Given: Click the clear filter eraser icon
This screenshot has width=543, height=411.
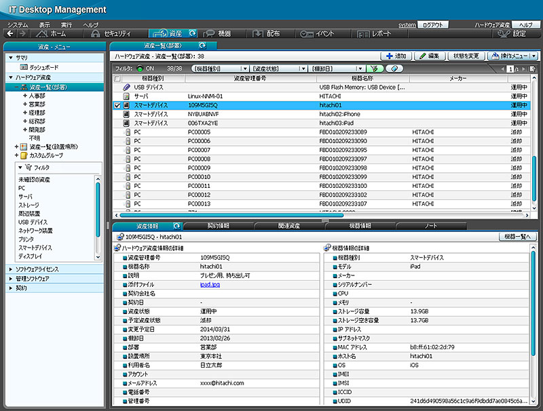Looking at the screenshot, I should click(x=394, y=68).
